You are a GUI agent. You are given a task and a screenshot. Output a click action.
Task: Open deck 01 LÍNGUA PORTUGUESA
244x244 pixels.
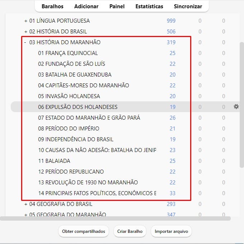[x=60, y=21]
